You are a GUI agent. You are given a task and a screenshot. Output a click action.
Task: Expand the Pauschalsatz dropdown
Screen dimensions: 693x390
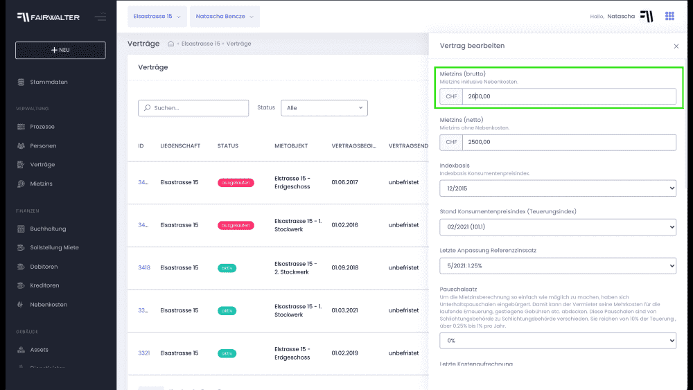(557, 341)
